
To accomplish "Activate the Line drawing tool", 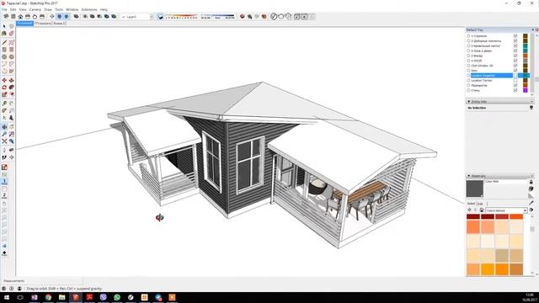I will [4, 42].
